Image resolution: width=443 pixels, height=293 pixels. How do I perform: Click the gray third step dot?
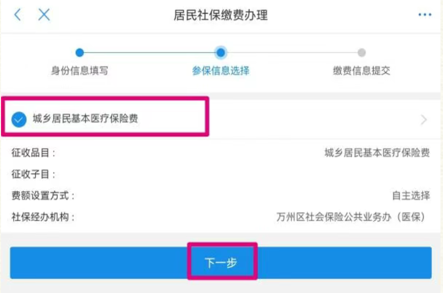coord(361,52)
